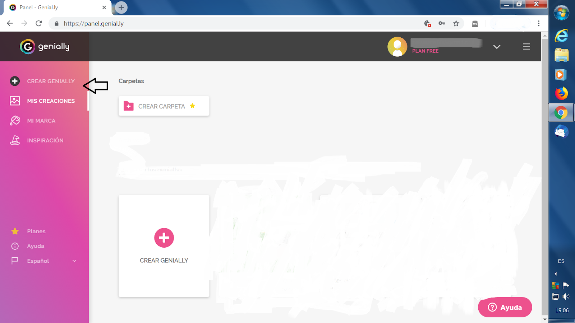Open the Windows Start button
575x323 pixels.
(x=561, y=13)
